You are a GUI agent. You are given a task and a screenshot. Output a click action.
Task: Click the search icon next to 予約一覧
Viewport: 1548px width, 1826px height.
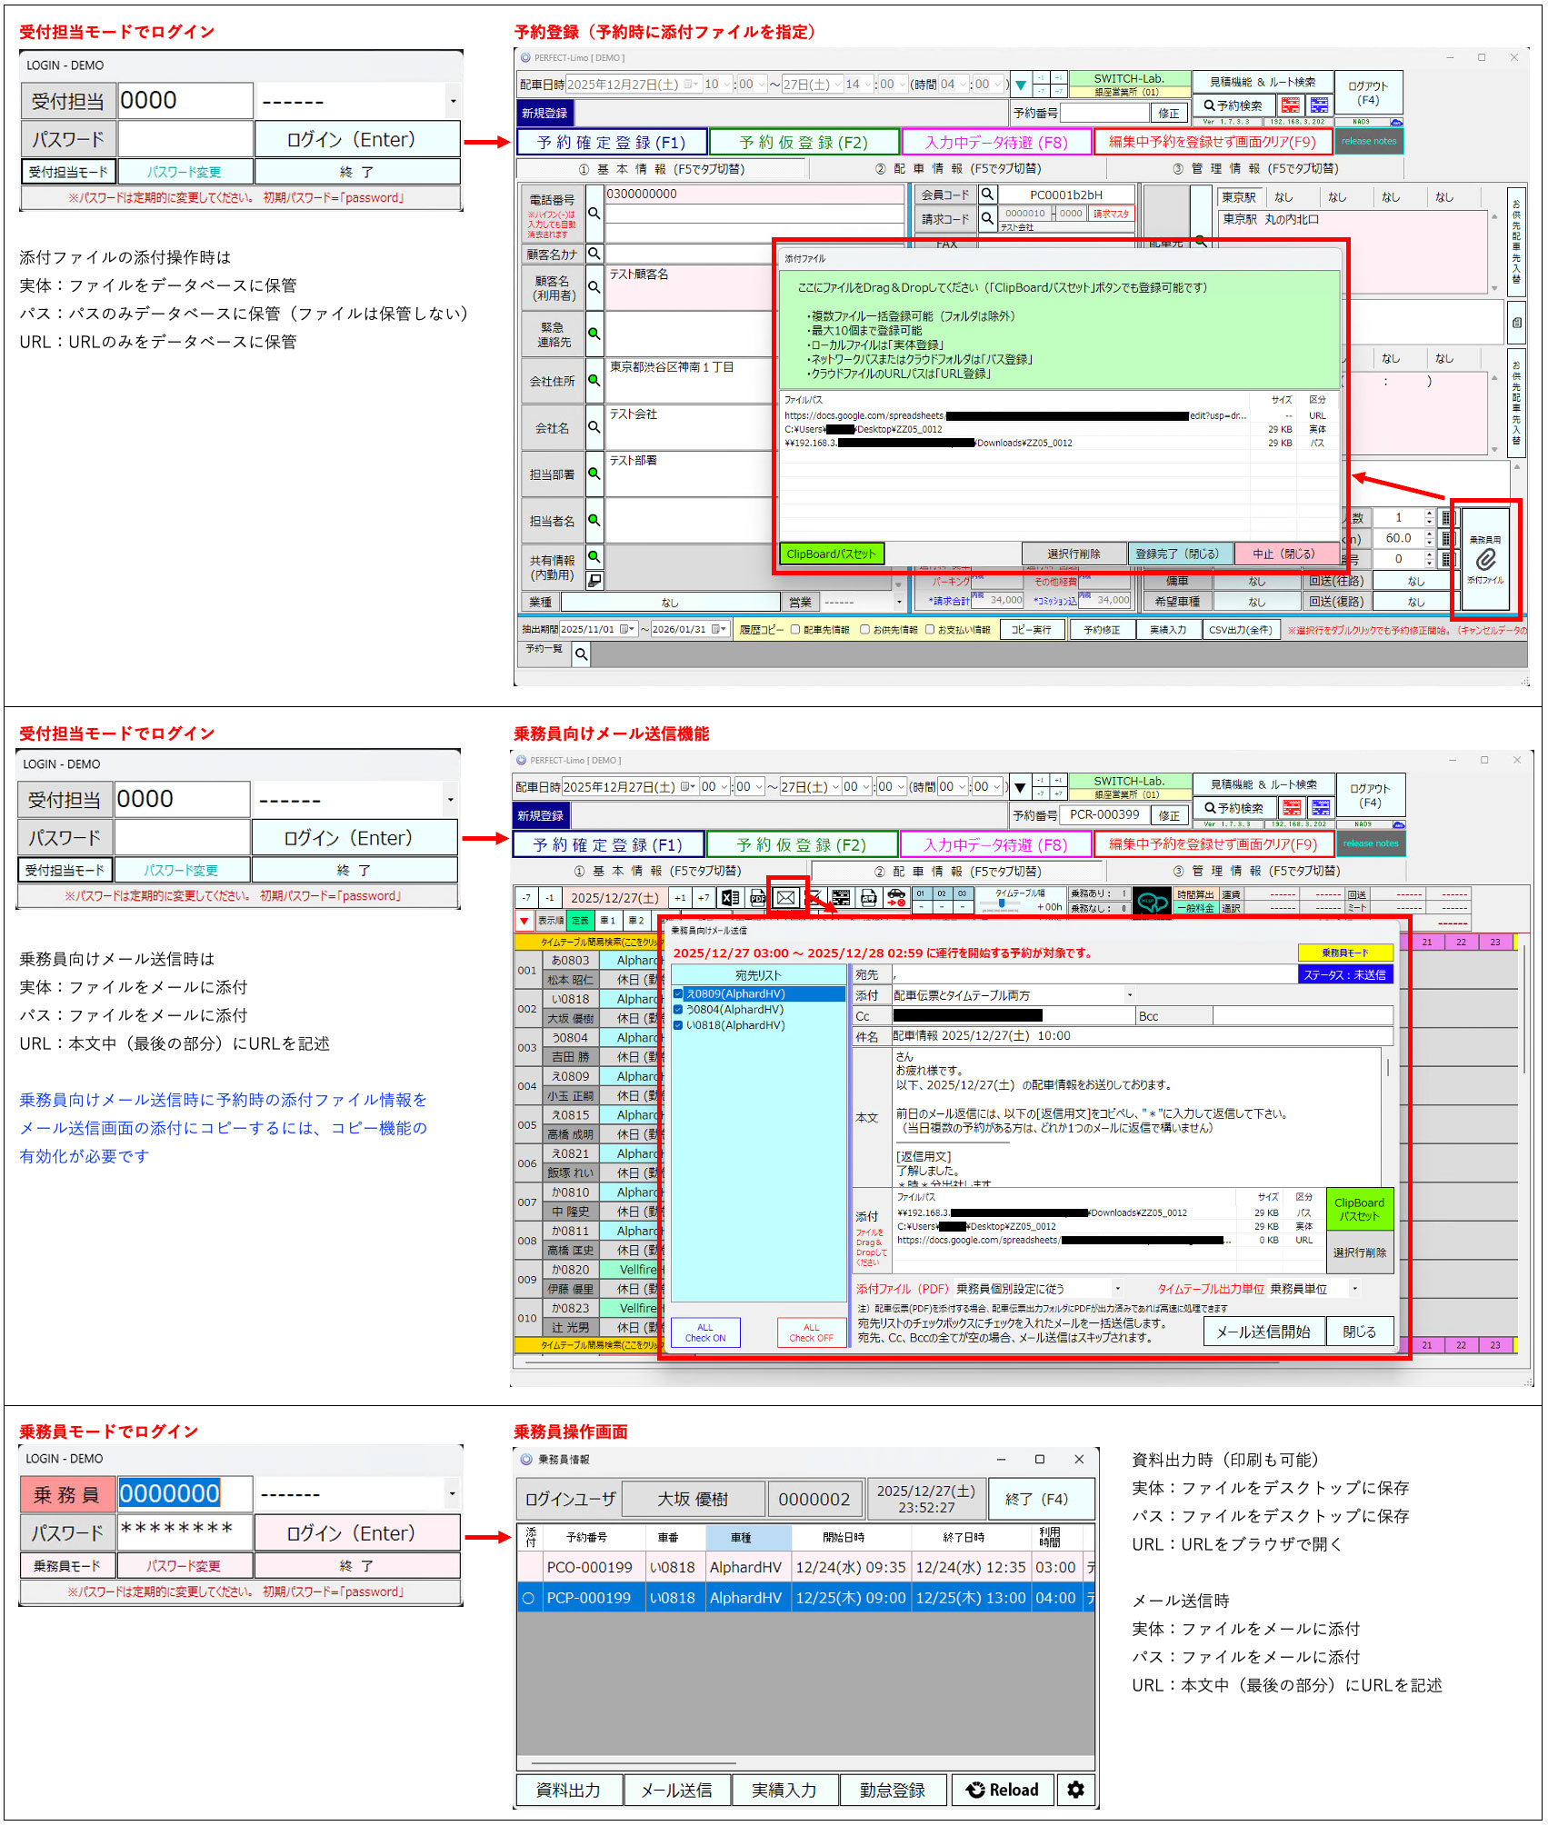581,654
